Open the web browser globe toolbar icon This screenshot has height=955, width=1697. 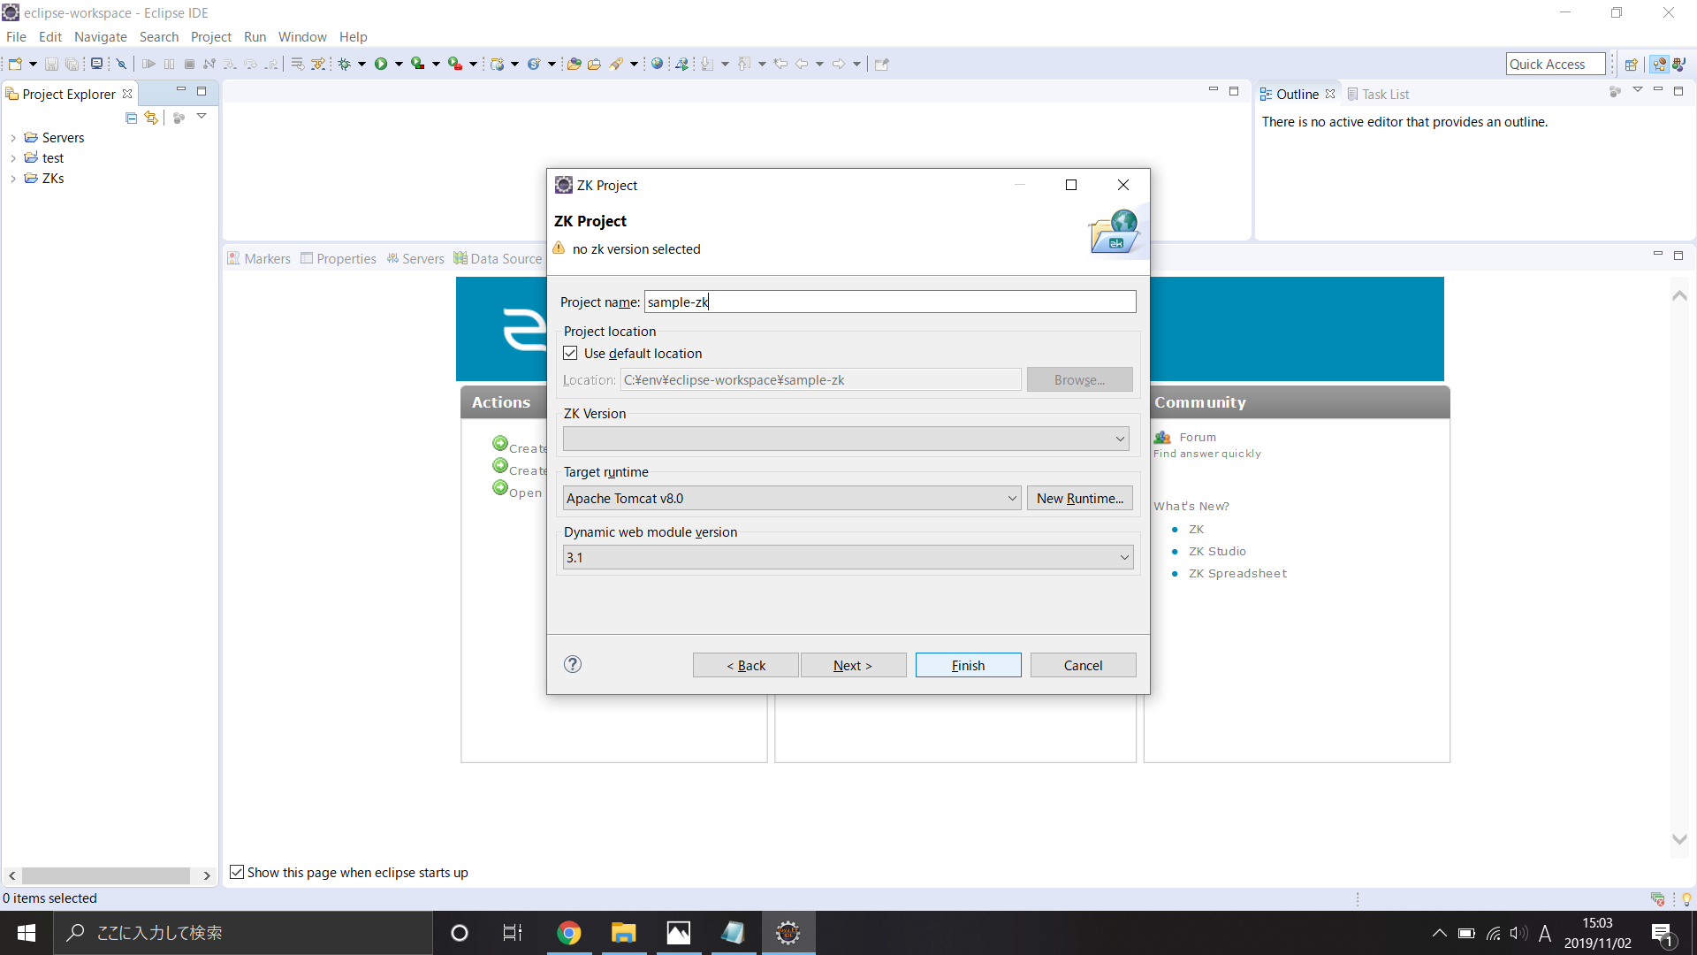[657, 64]
